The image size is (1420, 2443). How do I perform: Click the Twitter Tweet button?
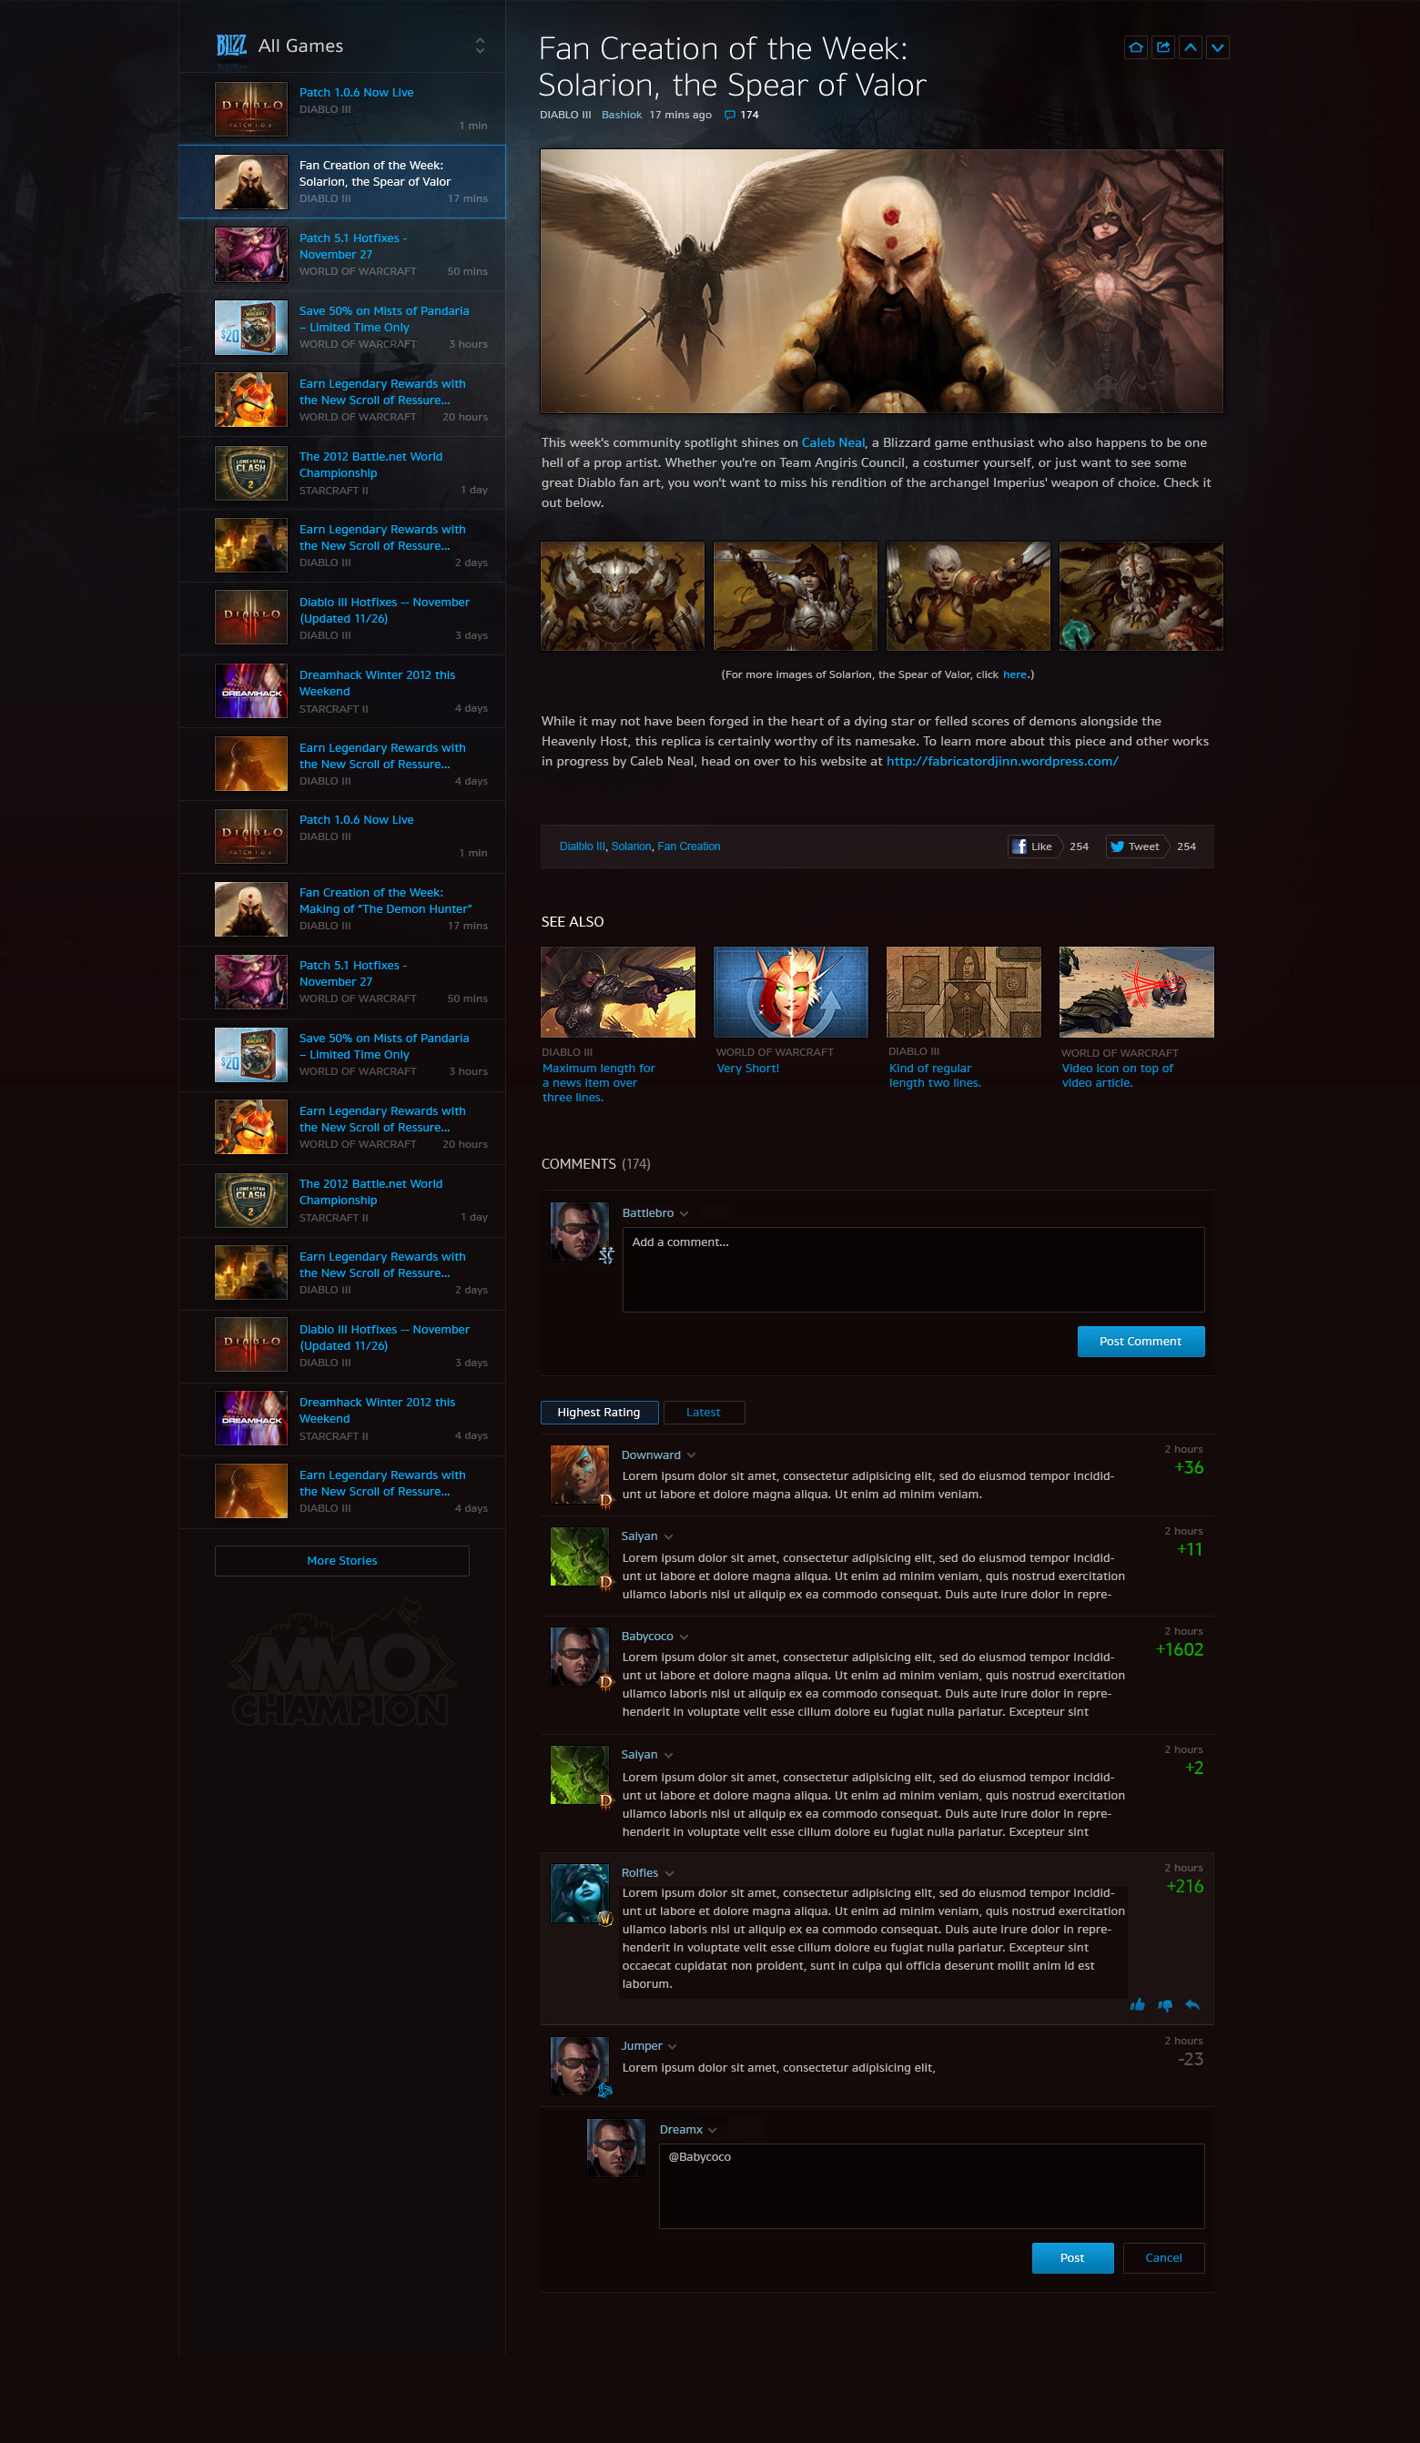(1135, 846)
